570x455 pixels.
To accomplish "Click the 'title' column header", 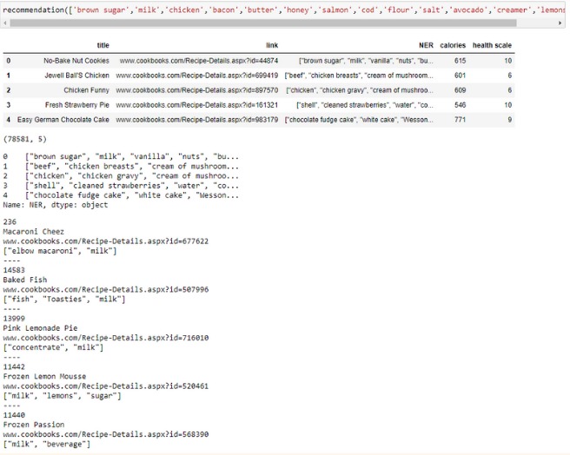I will tap(103, 45).
